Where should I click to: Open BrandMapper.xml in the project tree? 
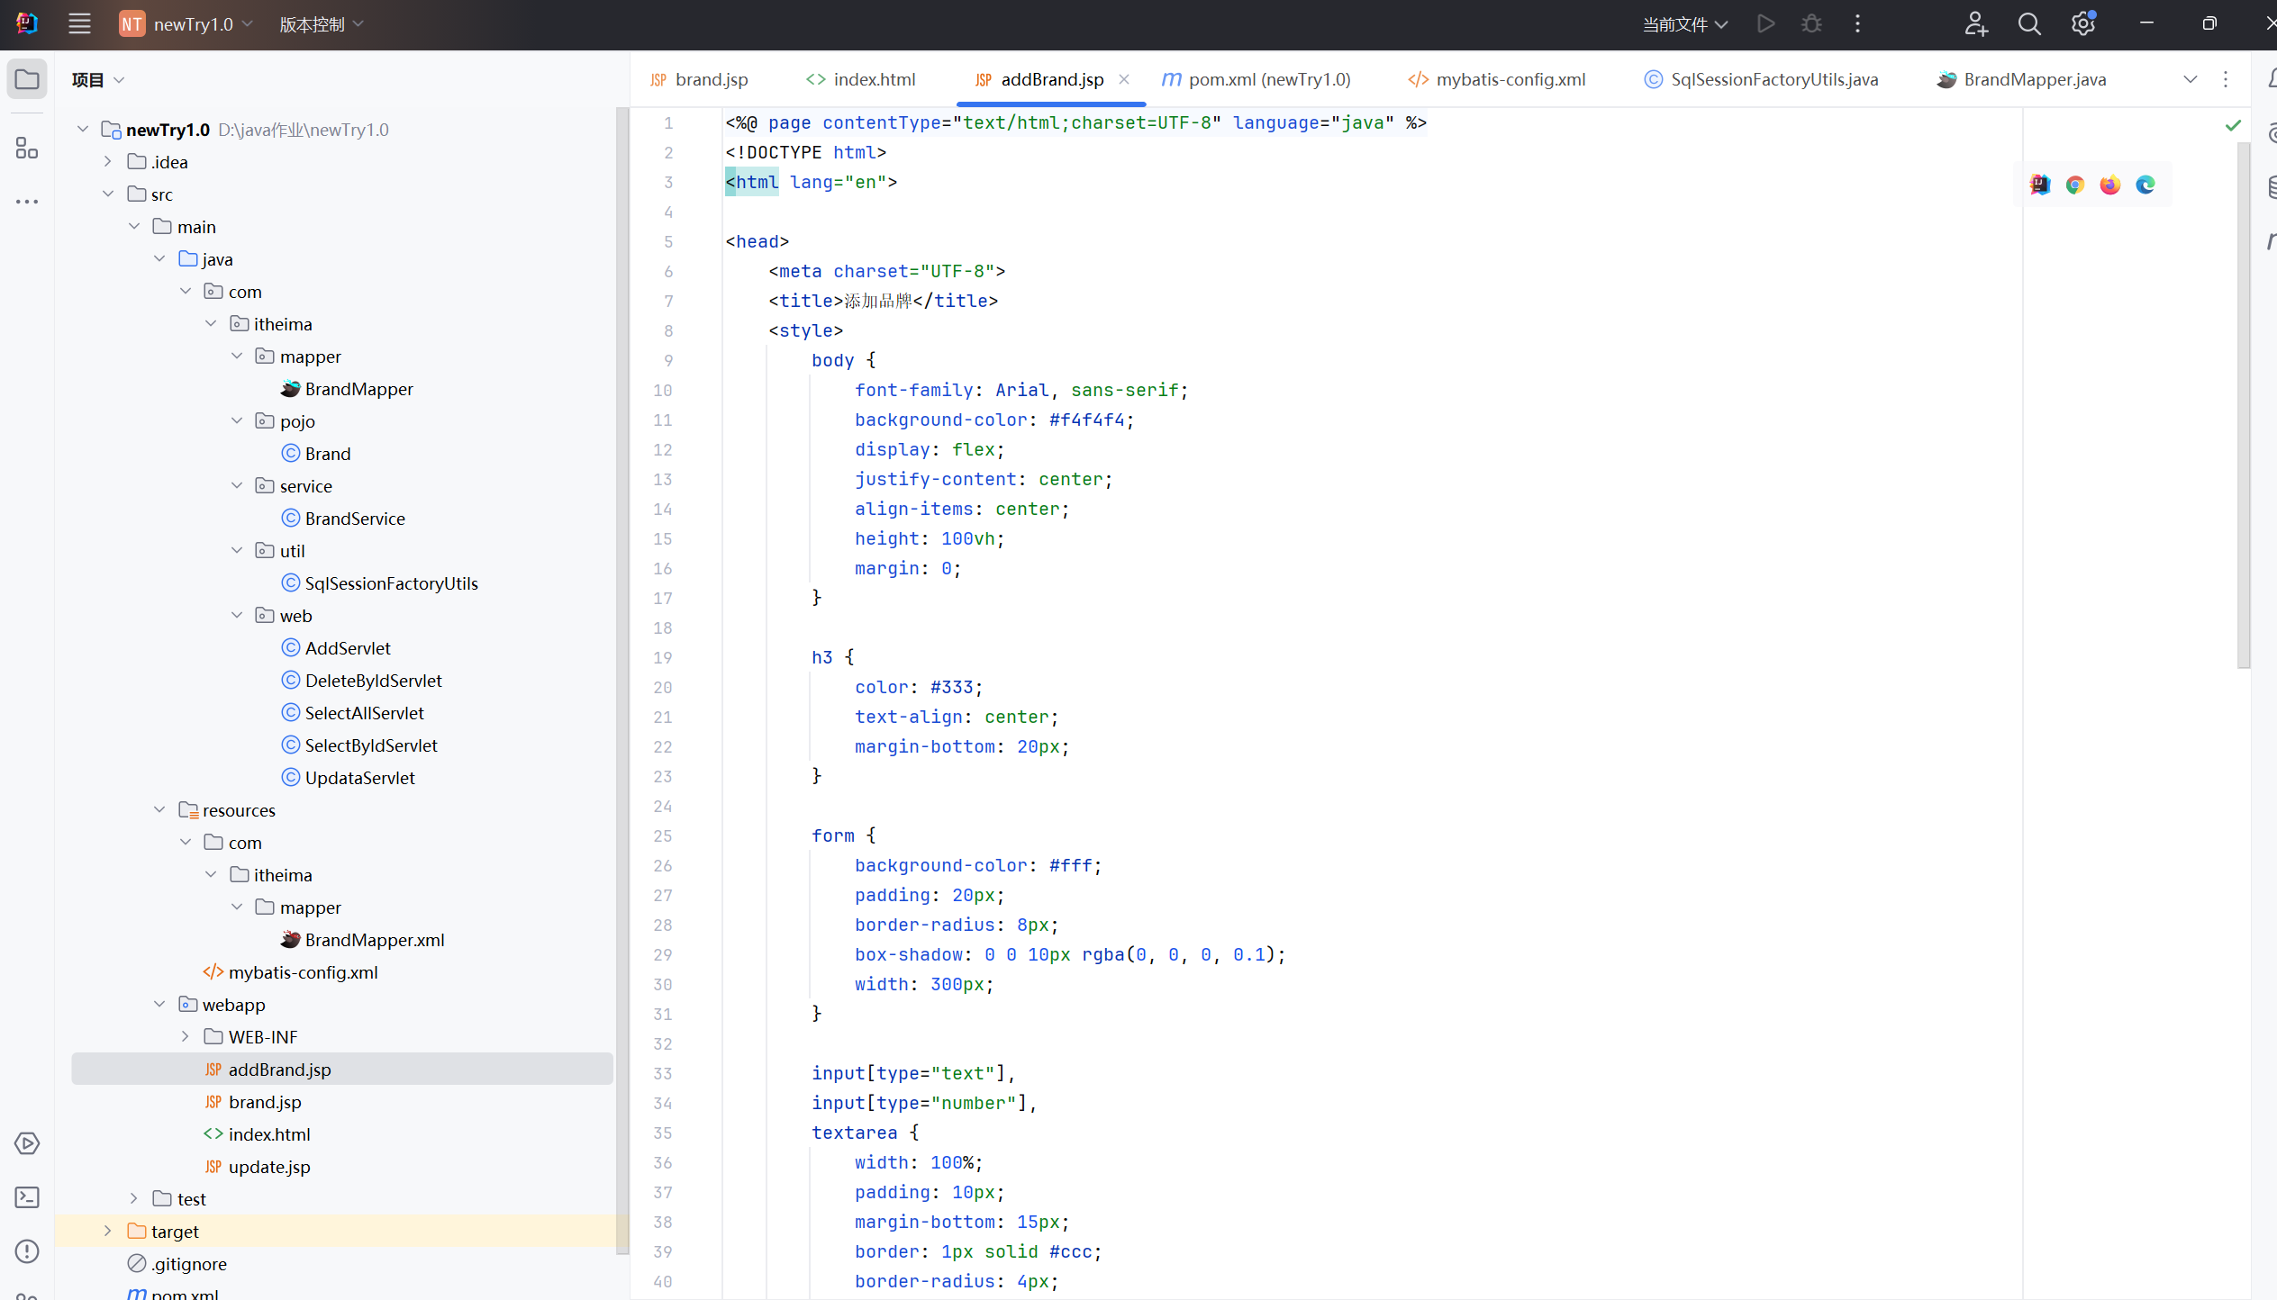[374, 940]
